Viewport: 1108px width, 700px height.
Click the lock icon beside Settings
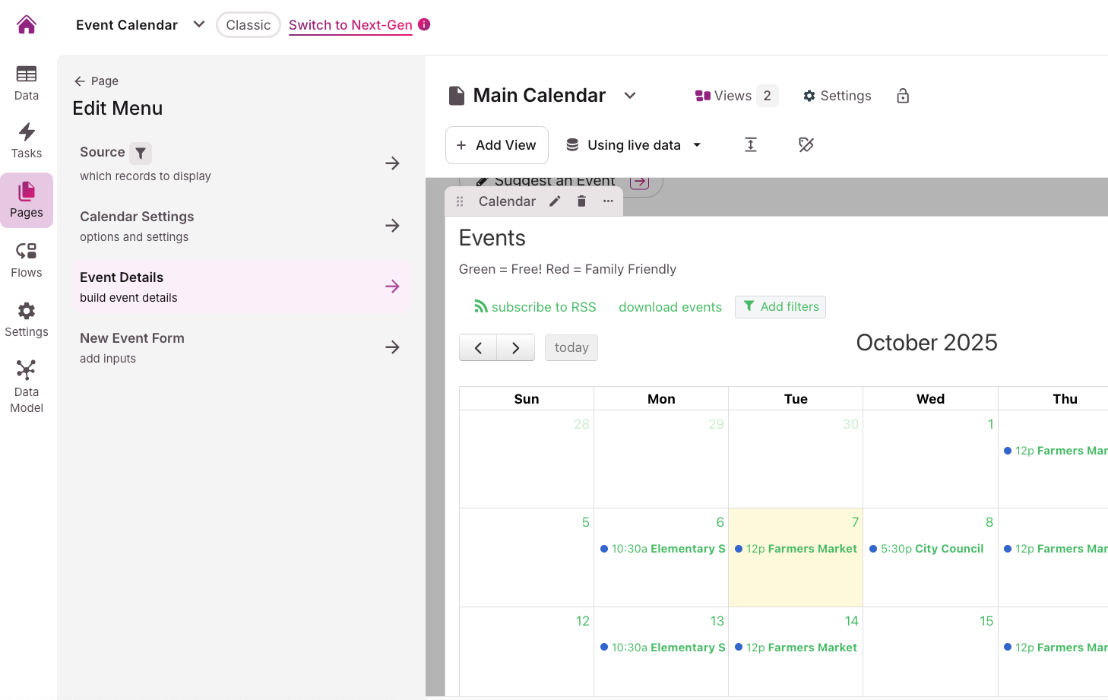click(x=903, y=96)
